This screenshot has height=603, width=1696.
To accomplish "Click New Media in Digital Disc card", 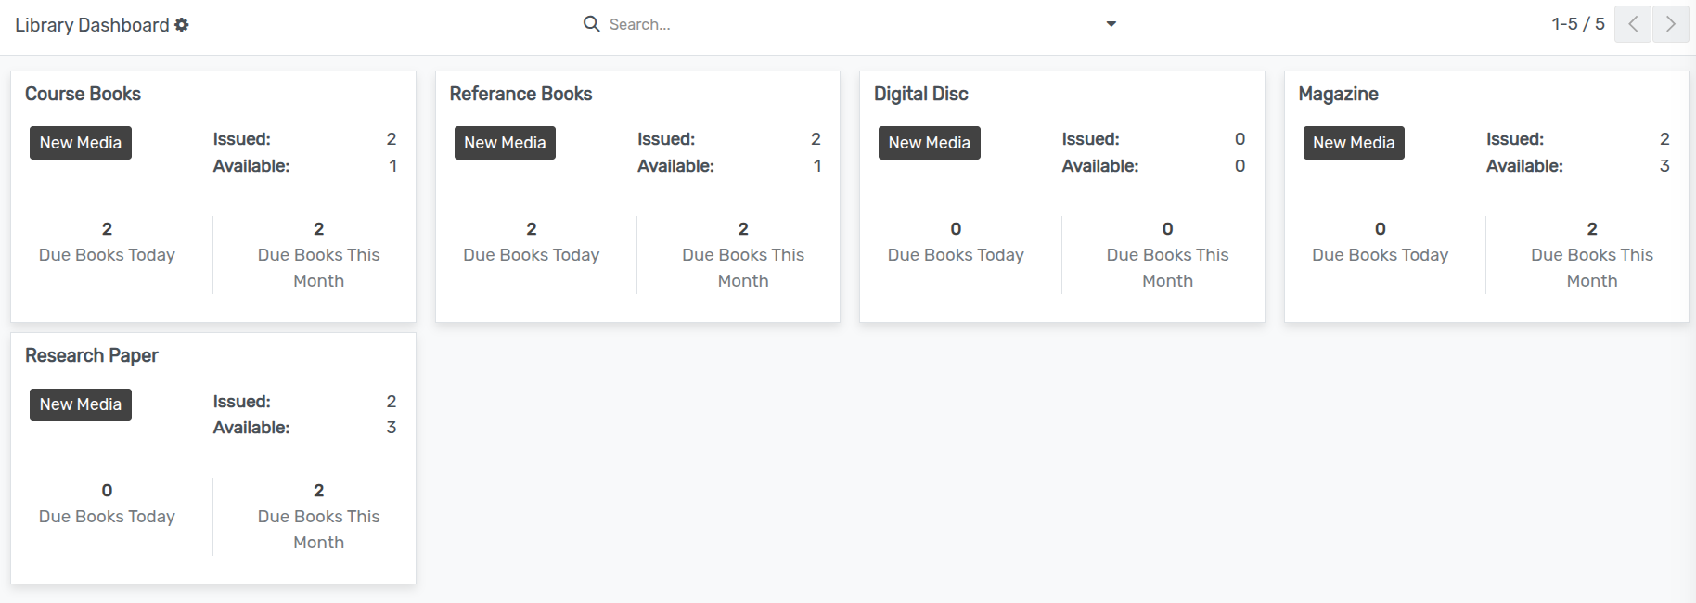I will 929,143.
